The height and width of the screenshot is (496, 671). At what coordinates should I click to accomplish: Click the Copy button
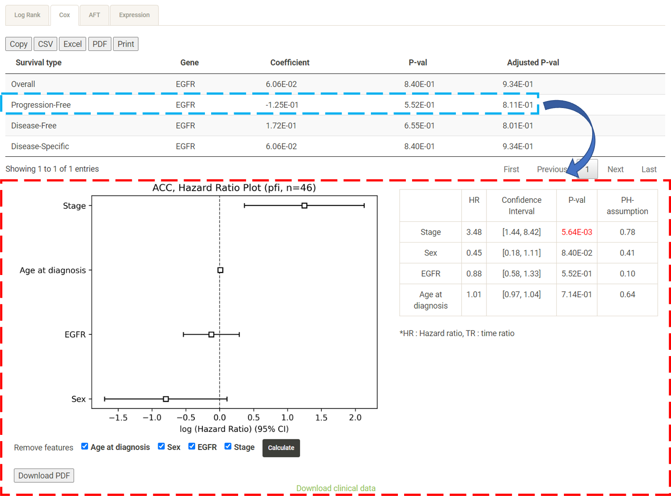pyautogui.click(x=19, y=44)
